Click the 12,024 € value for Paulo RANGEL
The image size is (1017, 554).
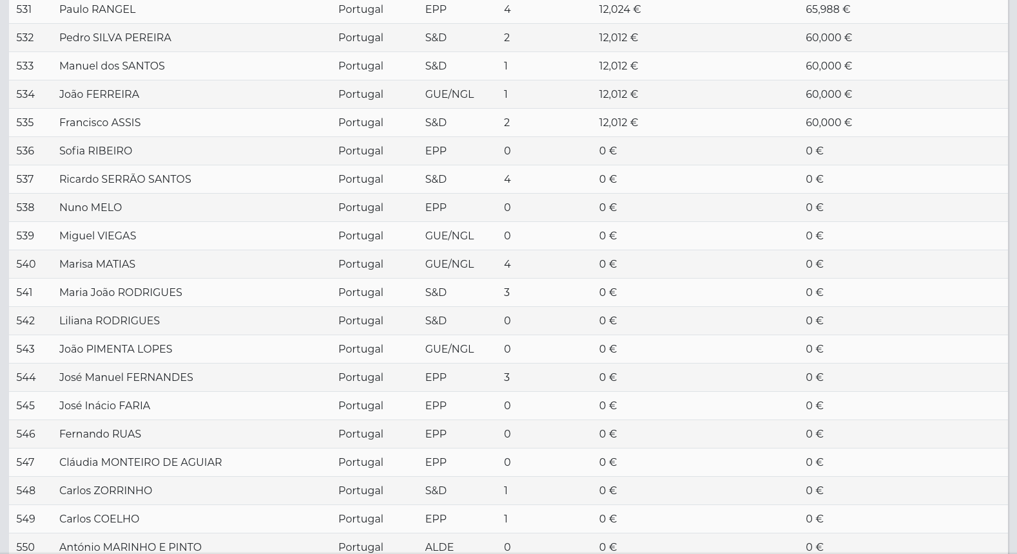(x=619, y=10)
